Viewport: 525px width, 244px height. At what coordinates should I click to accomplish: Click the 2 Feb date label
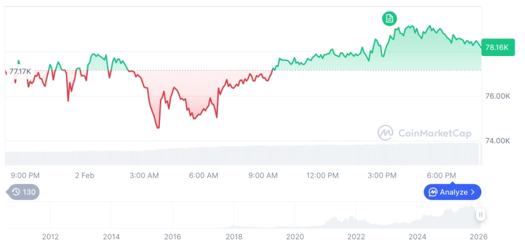pos(85,175)
